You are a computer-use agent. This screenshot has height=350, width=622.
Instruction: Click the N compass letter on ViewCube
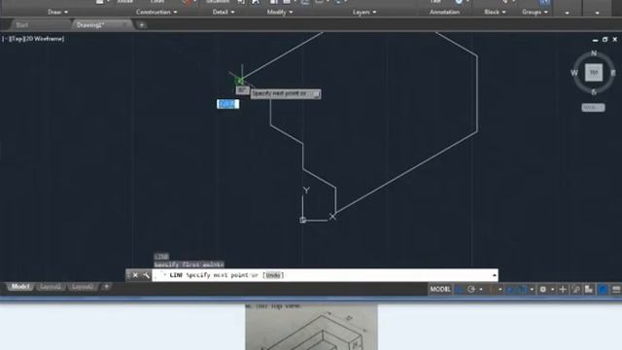pos(594,53)
